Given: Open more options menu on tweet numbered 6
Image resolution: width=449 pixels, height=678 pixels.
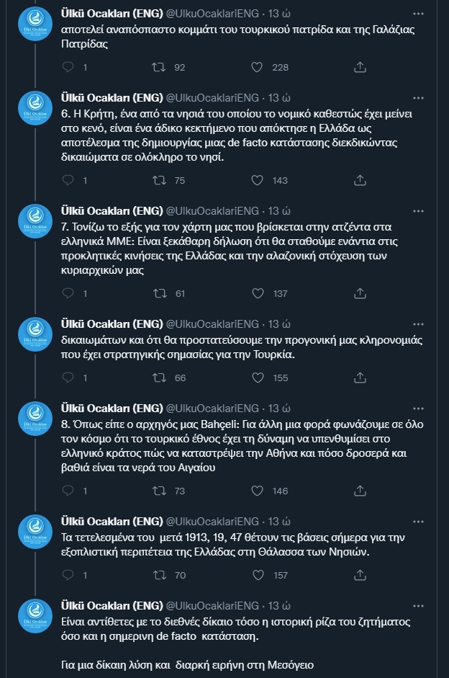Looking at the screenshot, I should [418, 98].
